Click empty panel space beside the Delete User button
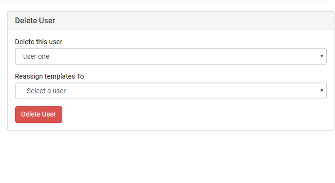 pyautogui.click(x=192, y=115)
